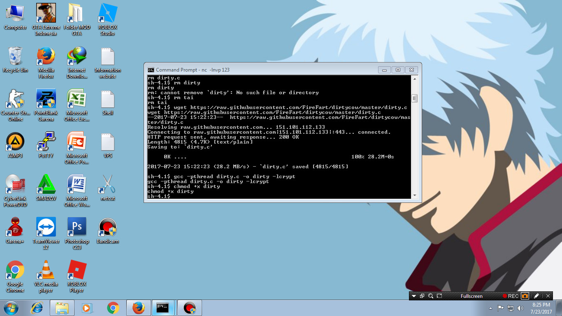The height and width of the screenshot is (316, 562).
Task: Select the Shell text file
Action: 107,102
